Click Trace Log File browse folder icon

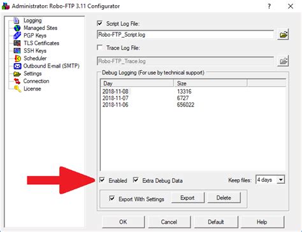click(283, 61)
